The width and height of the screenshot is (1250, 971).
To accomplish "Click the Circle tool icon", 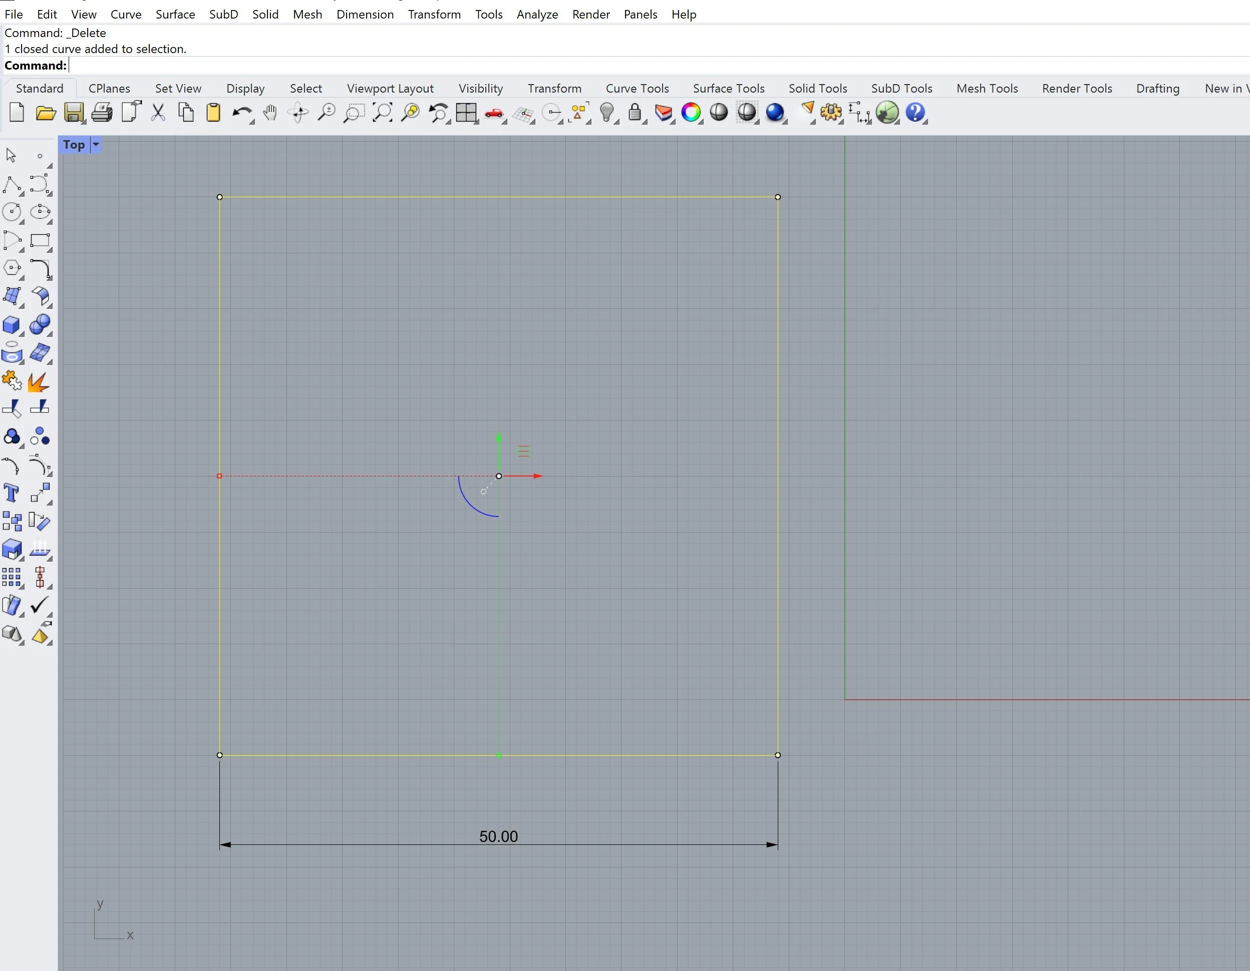I will [12, 212].
